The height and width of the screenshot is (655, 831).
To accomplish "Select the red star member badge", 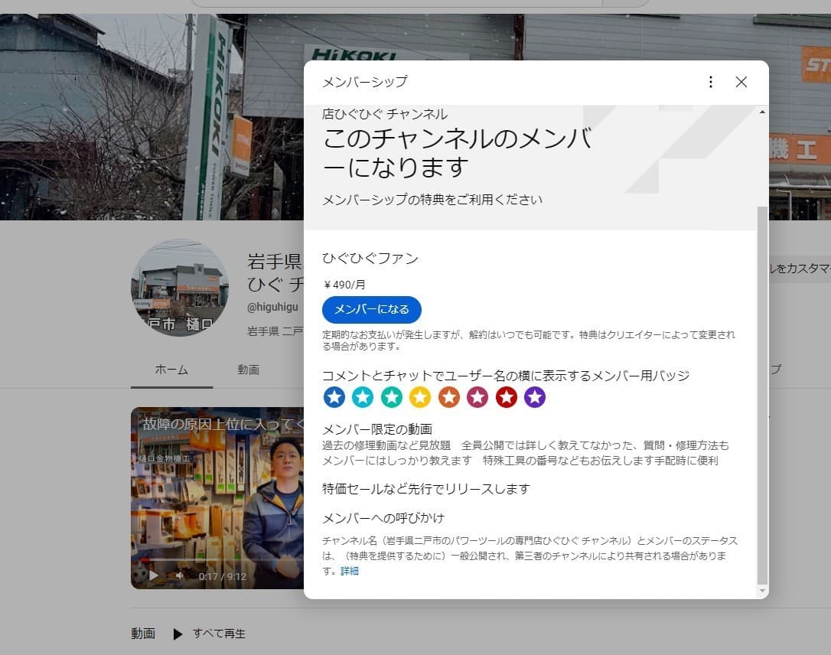I will click(506, 397).
